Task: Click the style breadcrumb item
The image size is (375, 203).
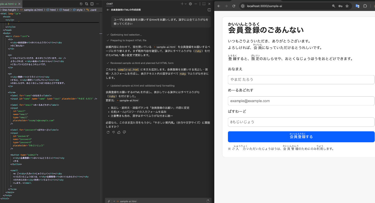Action: (77, 10)
